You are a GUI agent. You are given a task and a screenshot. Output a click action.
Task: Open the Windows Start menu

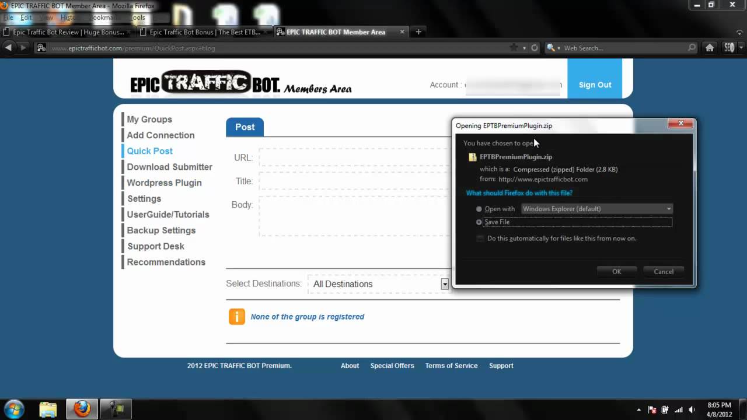(x=14, y=409)
